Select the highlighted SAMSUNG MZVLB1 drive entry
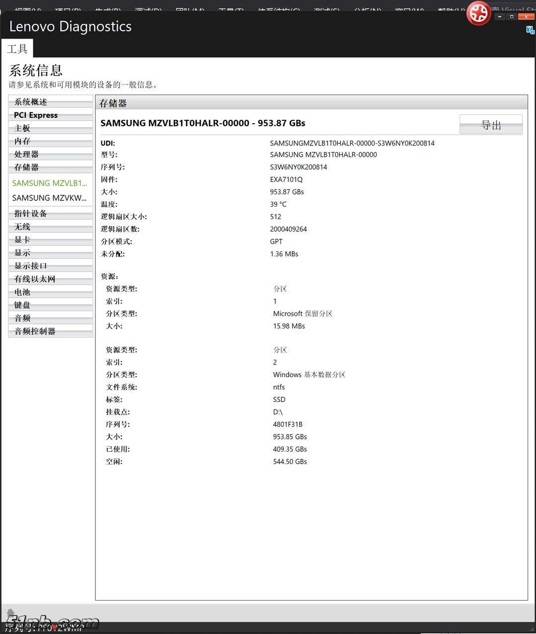Viewport: 536px width, 634px height. [x=50, y=183]
